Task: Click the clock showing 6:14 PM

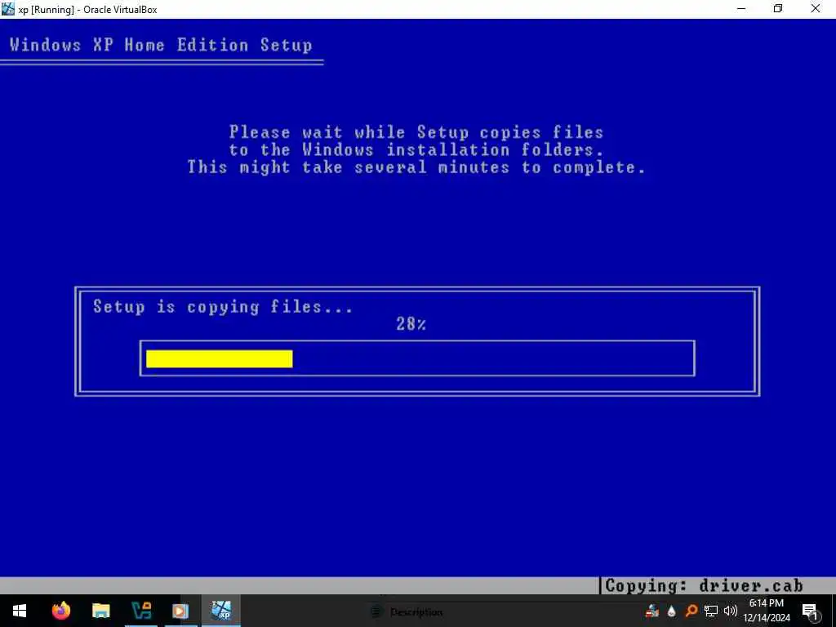Action: pyautogui.click(x=766, y=603)
